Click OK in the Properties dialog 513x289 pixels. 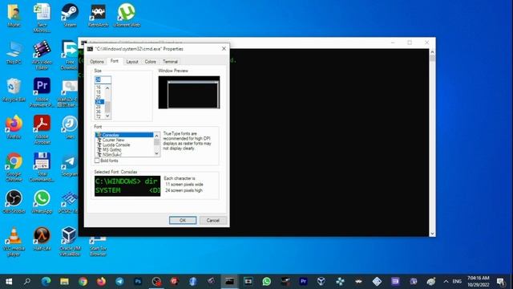[183, 220]
